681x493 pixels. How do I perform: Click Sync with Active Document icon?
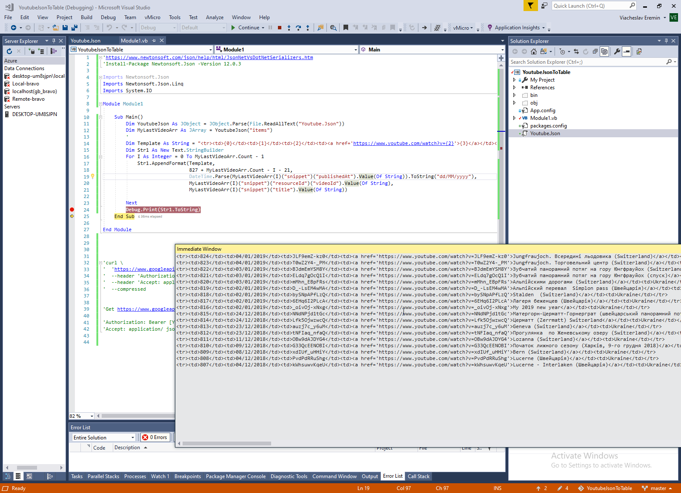(x=576, y=51)
